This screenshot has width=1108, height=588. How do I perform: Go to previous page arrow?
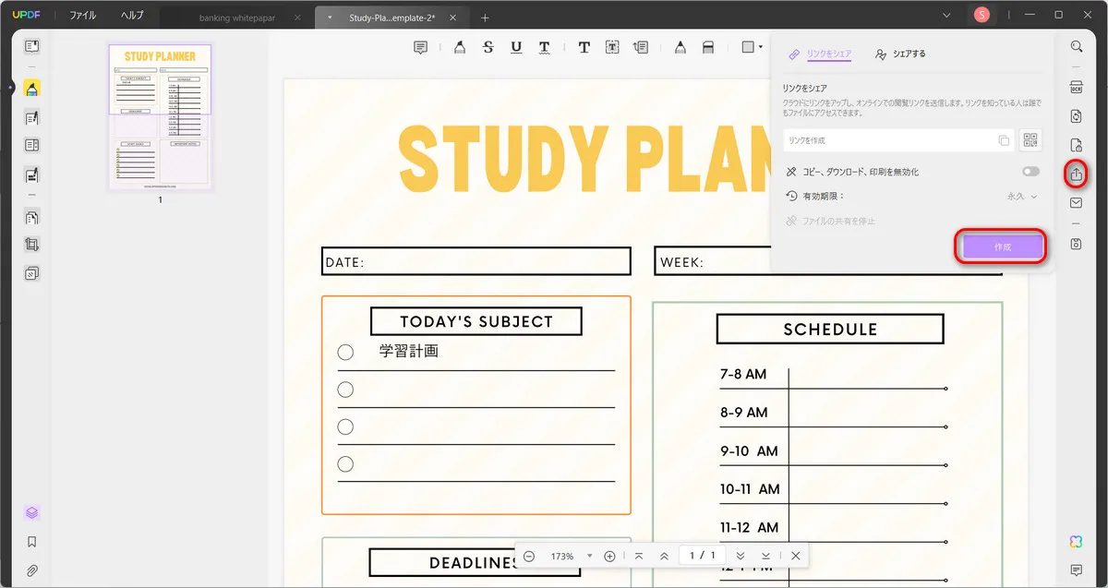click(664, 557)
